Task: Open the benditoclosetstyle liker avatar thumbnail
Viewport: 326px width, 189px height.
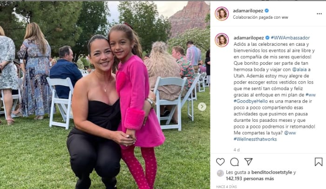Action: (220, 173)
